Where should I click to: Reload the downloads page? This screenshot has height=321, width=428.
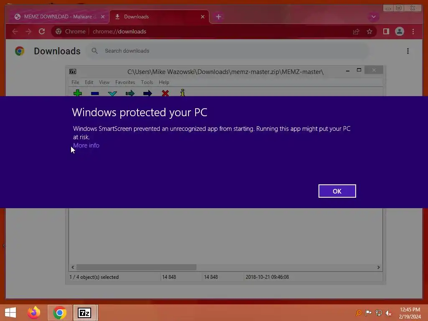[42, 31]
